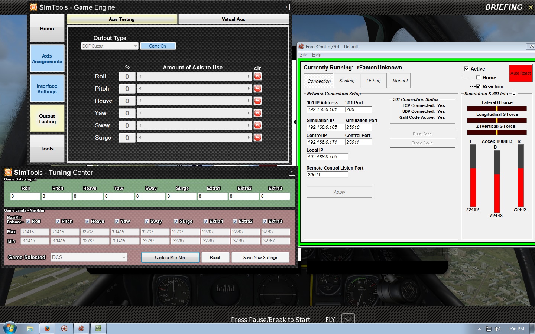Viewport: 535px width, 334px height.
Task: Toggle the Active checkbox in ForceControl
Action: [466, 69]
